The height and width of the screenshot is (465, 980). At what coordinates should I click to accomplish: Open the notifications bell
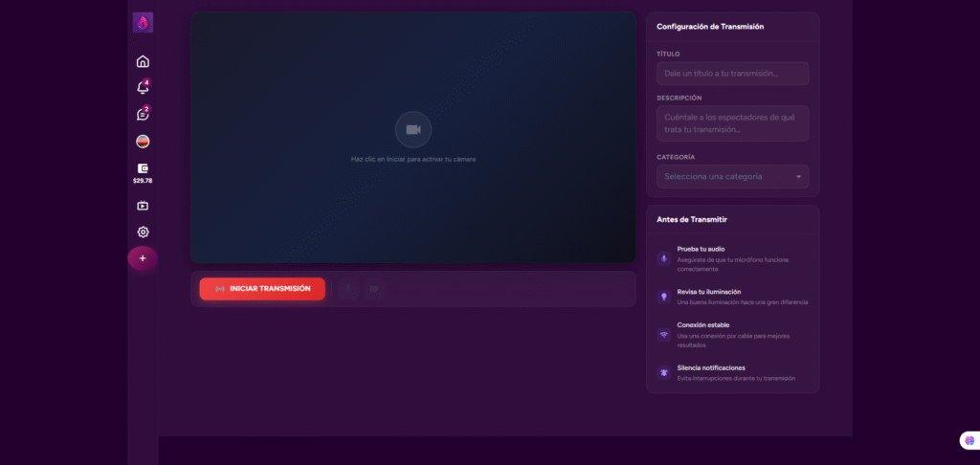coord(143,88)
